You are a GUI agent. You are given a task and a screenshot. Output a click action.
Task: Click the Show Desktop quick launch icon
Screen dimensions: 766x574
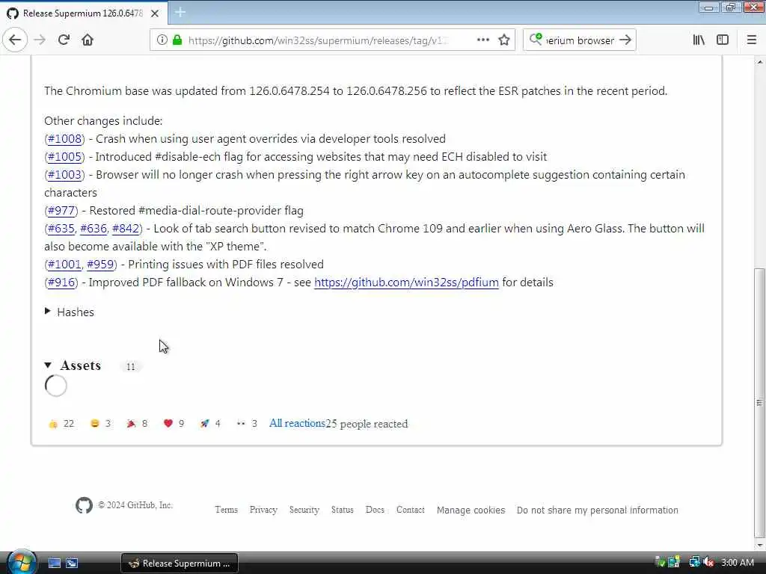[54, 564]
